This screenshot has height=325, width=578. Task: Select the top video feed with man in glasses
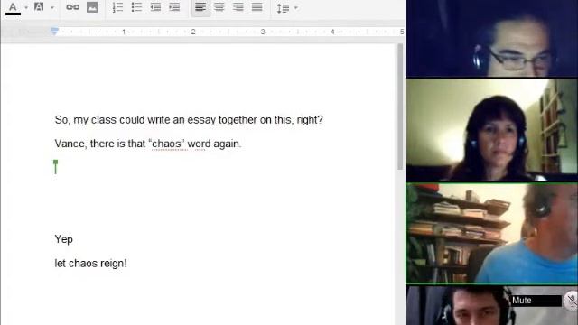click(491, 38)
